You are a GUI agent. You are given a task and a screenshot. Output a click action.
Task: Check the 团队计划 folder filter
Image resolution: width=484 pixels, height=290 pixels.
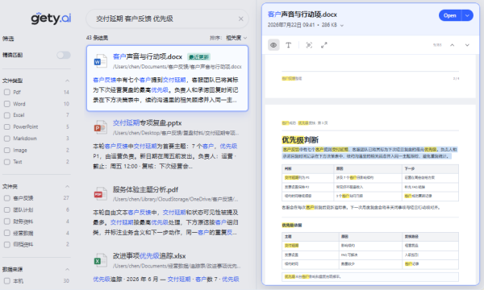6,210
